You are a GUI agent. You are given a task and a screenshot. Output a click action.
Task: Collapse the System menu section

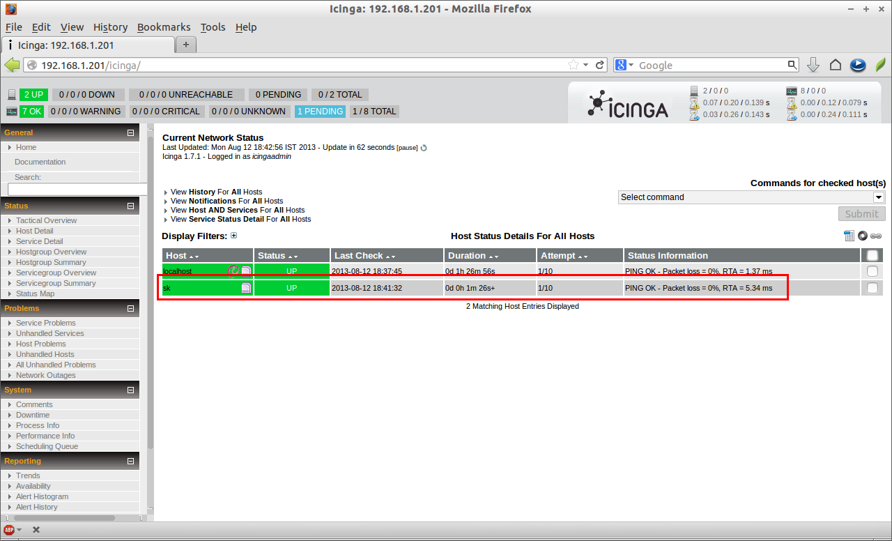pos(130,390)
